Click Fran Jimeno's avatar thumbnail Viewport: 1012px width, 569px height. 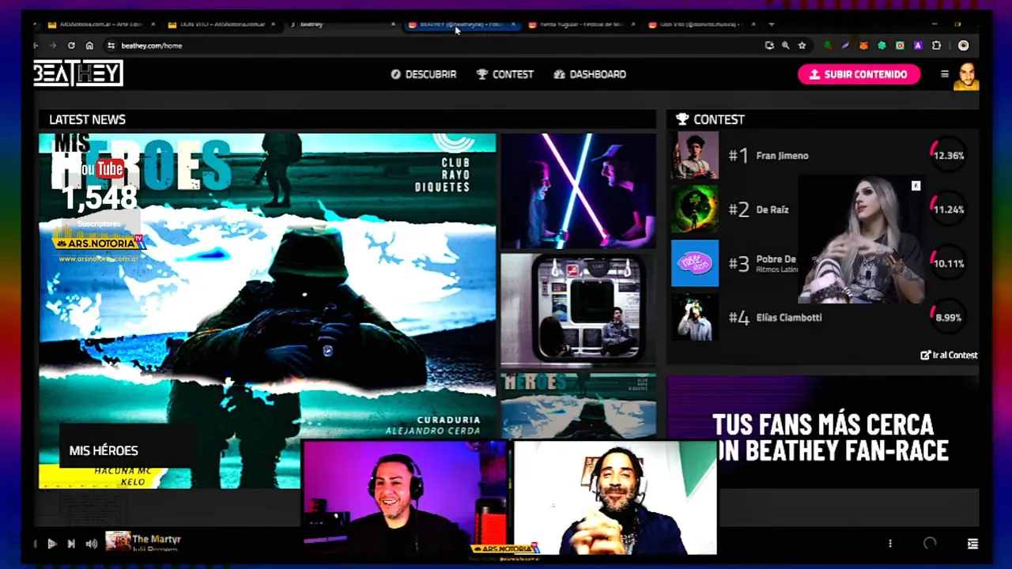click(695, 155)
